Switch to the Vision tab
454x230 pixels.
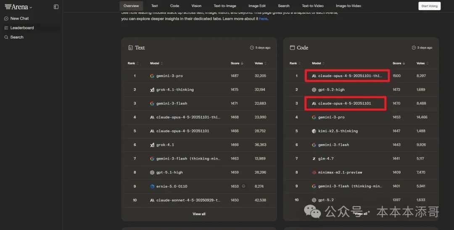tap(196, 6)
